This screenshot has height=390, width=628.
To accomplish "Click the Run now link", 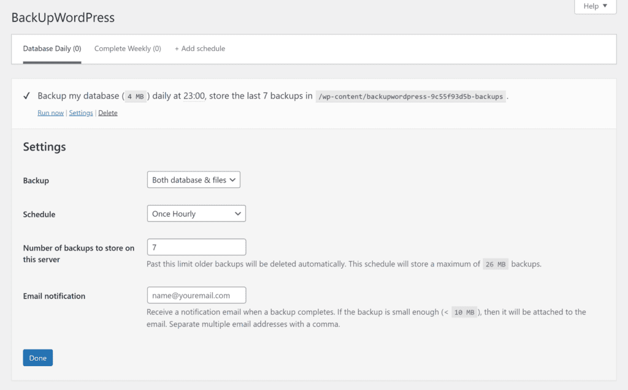I will (50, 113).
